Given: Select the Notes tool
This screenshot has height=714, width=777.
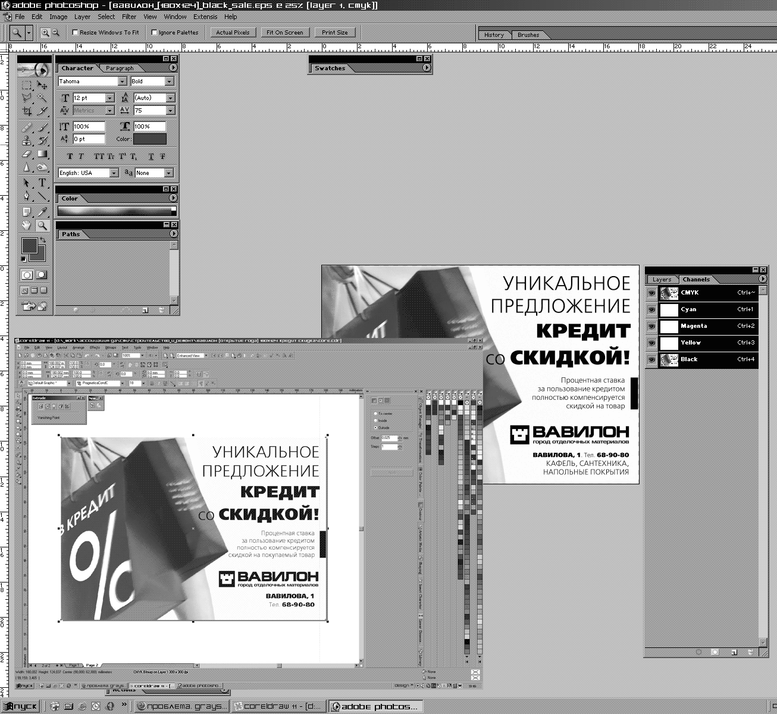Looking at the screenshot, I should [x=27, y=212].
